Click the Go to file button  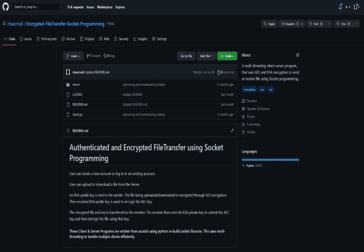click(186, 56)
